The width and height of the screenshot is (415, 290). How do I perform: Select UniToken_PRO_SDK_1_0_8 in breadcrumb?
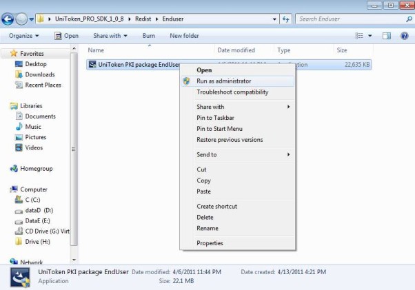89,19
